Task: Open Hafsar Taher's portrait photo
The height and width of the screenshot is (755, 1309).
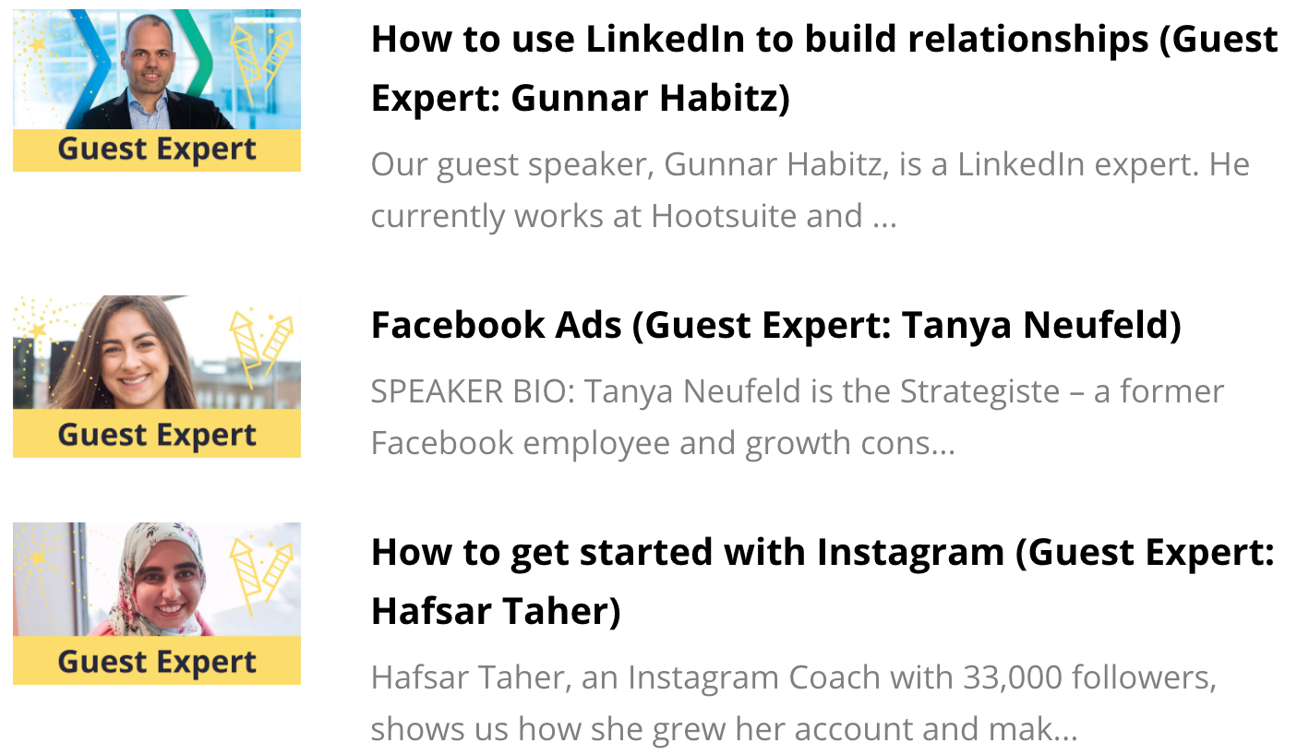Action: (x=157, y=580)
